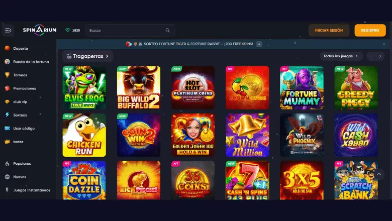The width and height of the screenshot is (392, 221).
Task: Click the search magnifier icon
Action: 167,30
